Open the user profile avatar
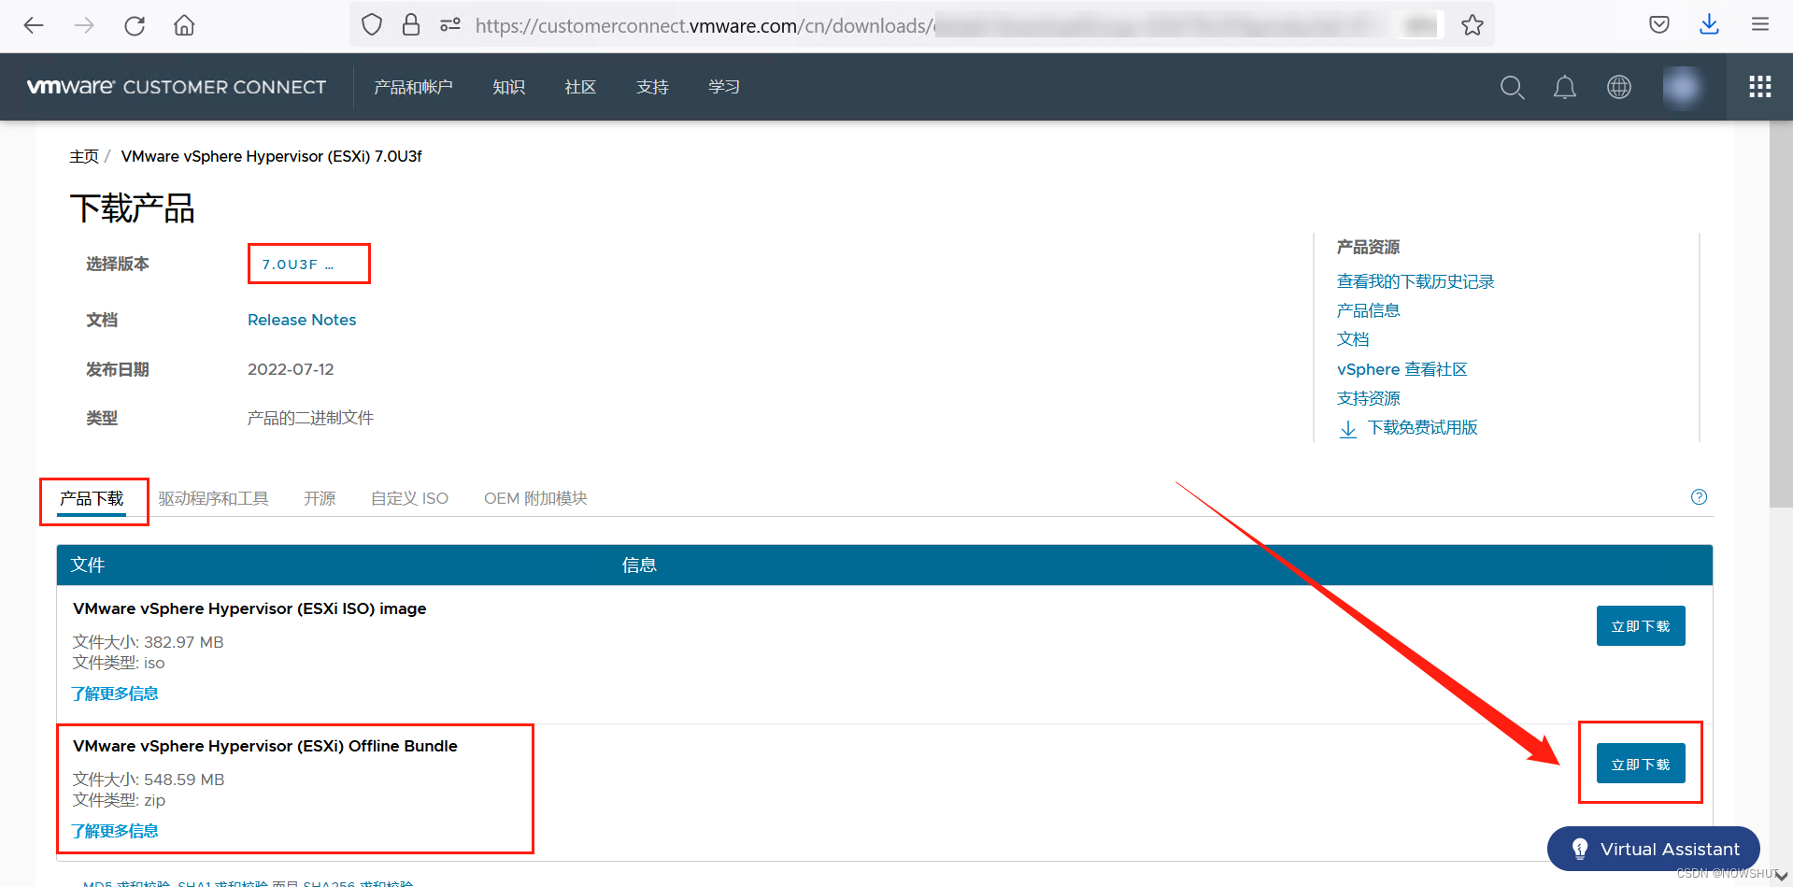Image resolution: width=1793 pixels, height=887 pixels. point(1682,87)
